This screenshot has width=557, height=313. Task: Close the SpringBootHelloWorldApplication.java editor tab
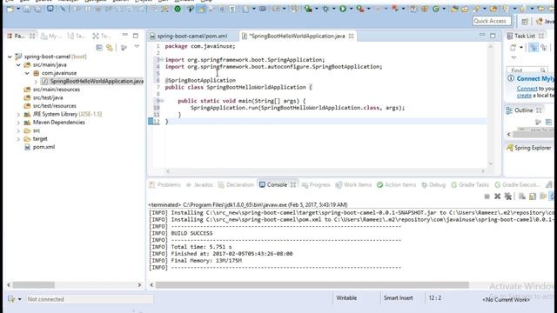(x=351, y=37)
